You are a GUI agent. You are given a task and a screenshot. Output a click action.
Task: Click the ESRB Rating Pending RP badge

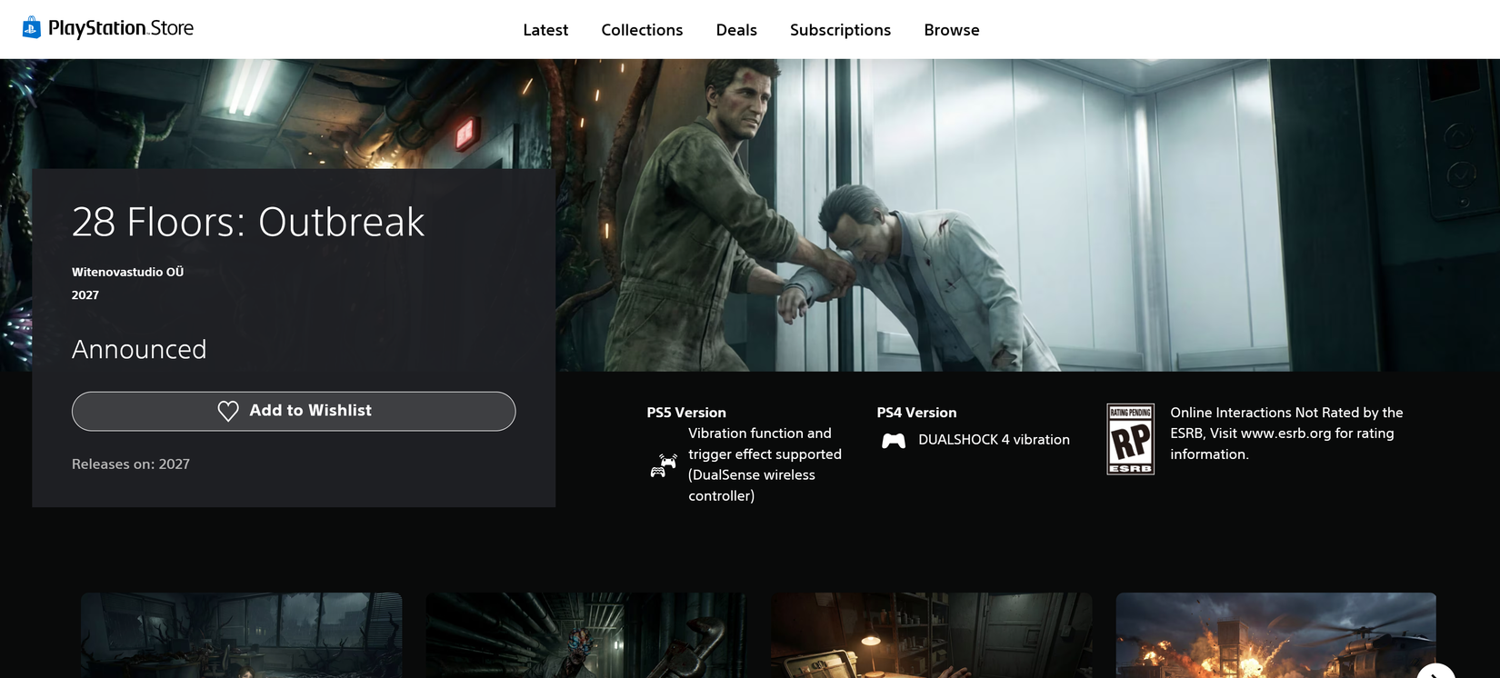1130,439
